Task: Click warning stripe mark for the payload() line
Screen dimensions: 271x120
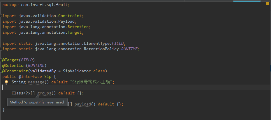Action: tap(268, 106)
